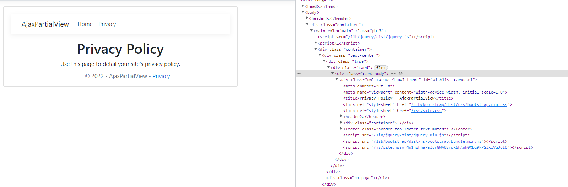Open the Privacy link in navbar
This screenshot has height=187, width=568.
[107, 24]
